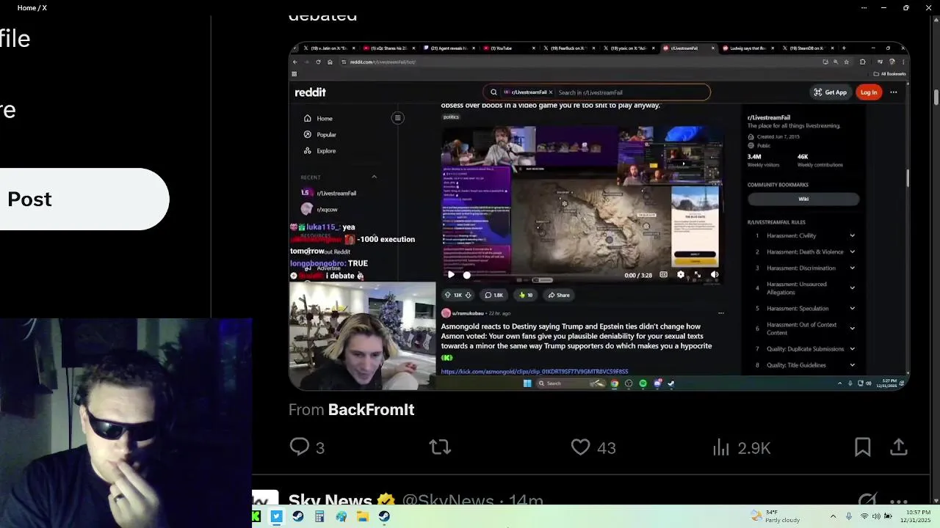Open more options on Sky News post

pyautogui.click(x=899, y=502)
